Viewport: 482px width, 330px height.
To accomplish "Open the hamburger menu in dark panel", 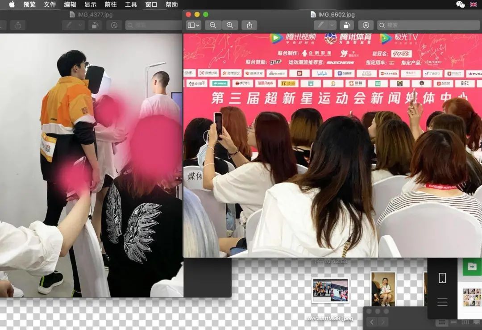I will [442, 302].
